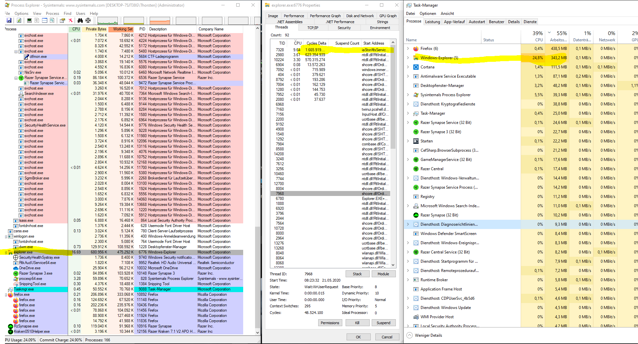638x344 pixels.
Task: Click the Windows-Explorer icon in Task-Manager list
Action: point(416,58)
